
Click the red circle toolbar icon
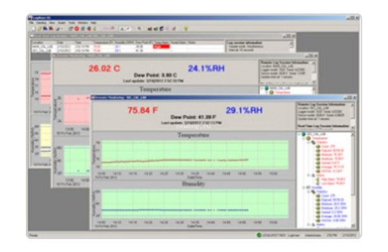77,29
